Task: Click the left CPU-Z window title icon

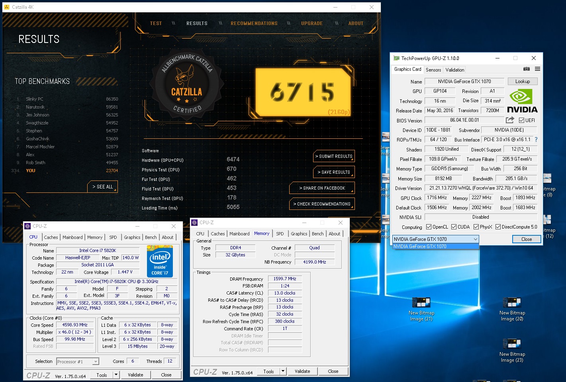Action: click(x=27, y=226)
